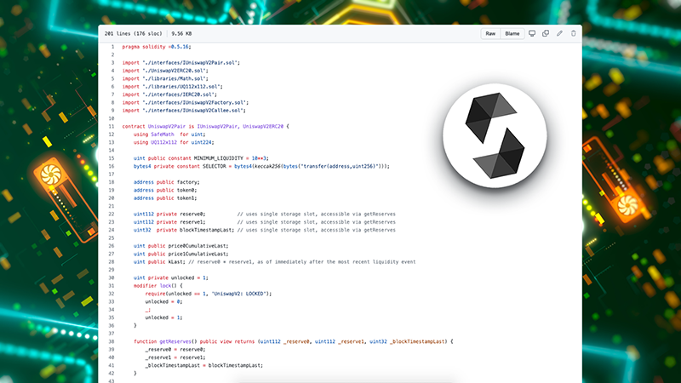This screenshot has width=681, height=383.
Task: Click the IUniswapV2Callee.sol import line
Action: (x=184, y=111)
